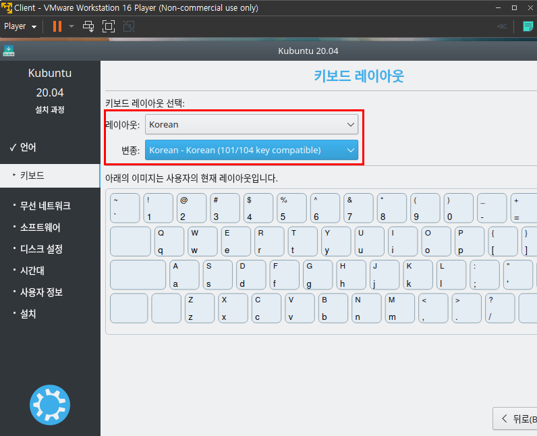Open the VMware notes/message icon
Screen dimensions: 537x436
(x=528, y=26)
